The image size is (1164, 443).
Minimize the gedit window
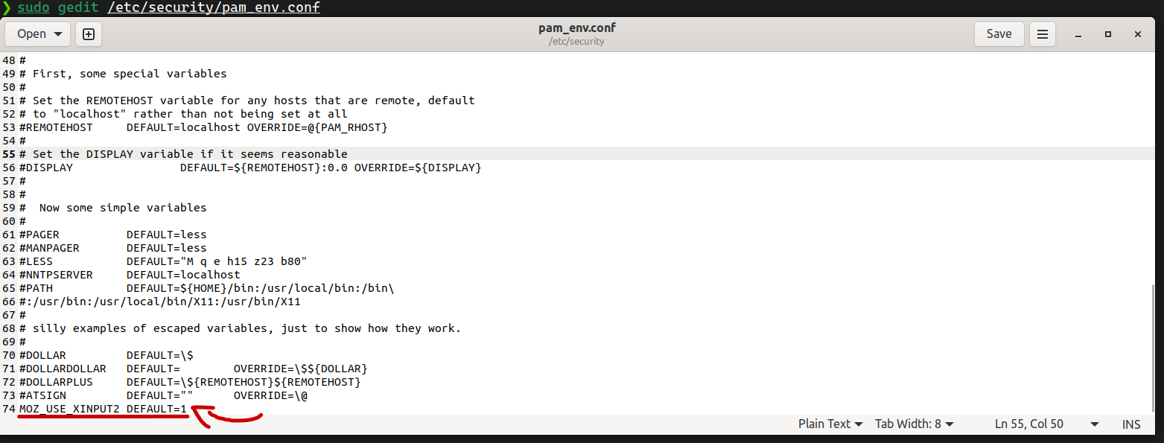pyautogui.click(x=1078, y=34)
